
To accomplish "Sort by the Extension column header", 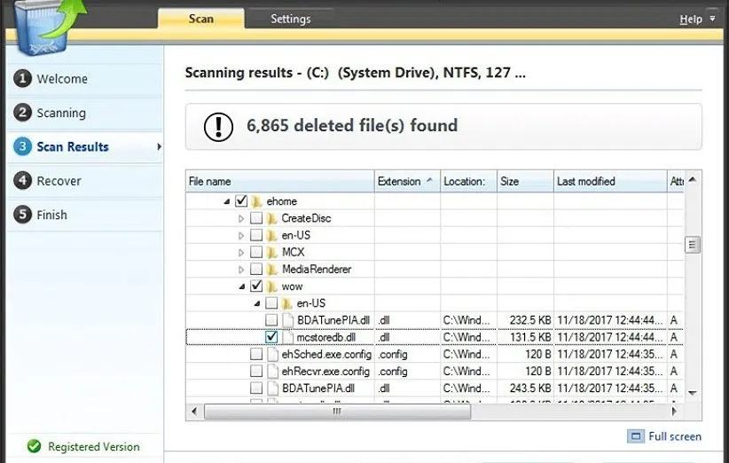I will coord(399,181).
